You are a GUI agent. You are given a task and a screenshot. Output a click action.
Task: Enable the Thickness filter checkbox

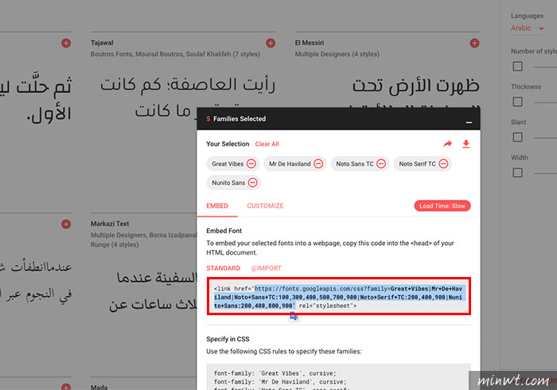click(x=517, y=102)
